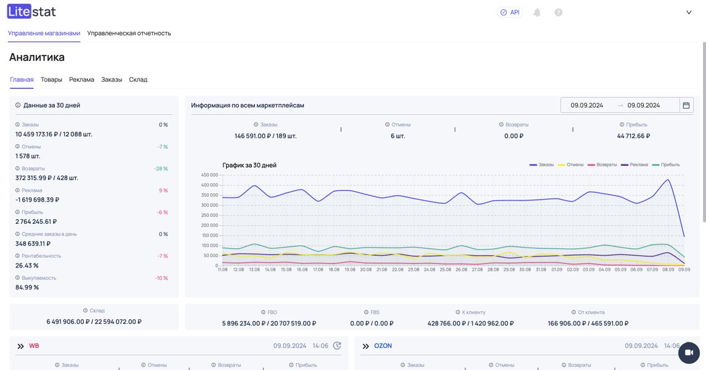The height and width of the screenshot is (370, 706).
Task: Open the 'Товары' analytics tab
Action: tap(51, 80)
